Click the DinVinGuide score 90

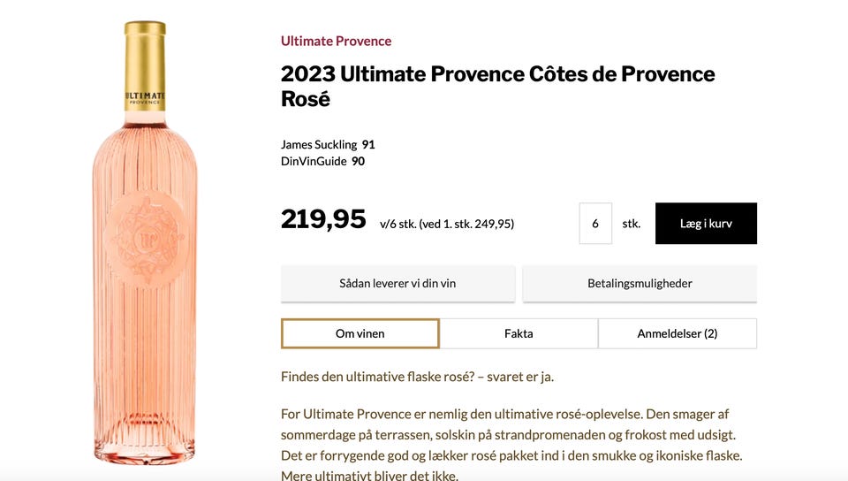coord(358,161)
